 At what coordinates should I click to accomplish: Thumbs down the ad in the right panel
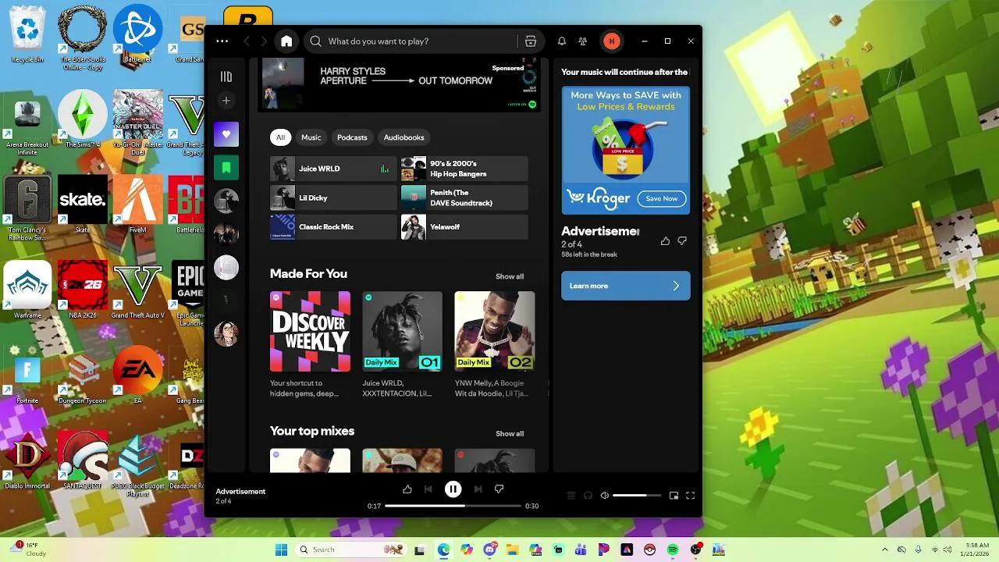pos(682,241)
